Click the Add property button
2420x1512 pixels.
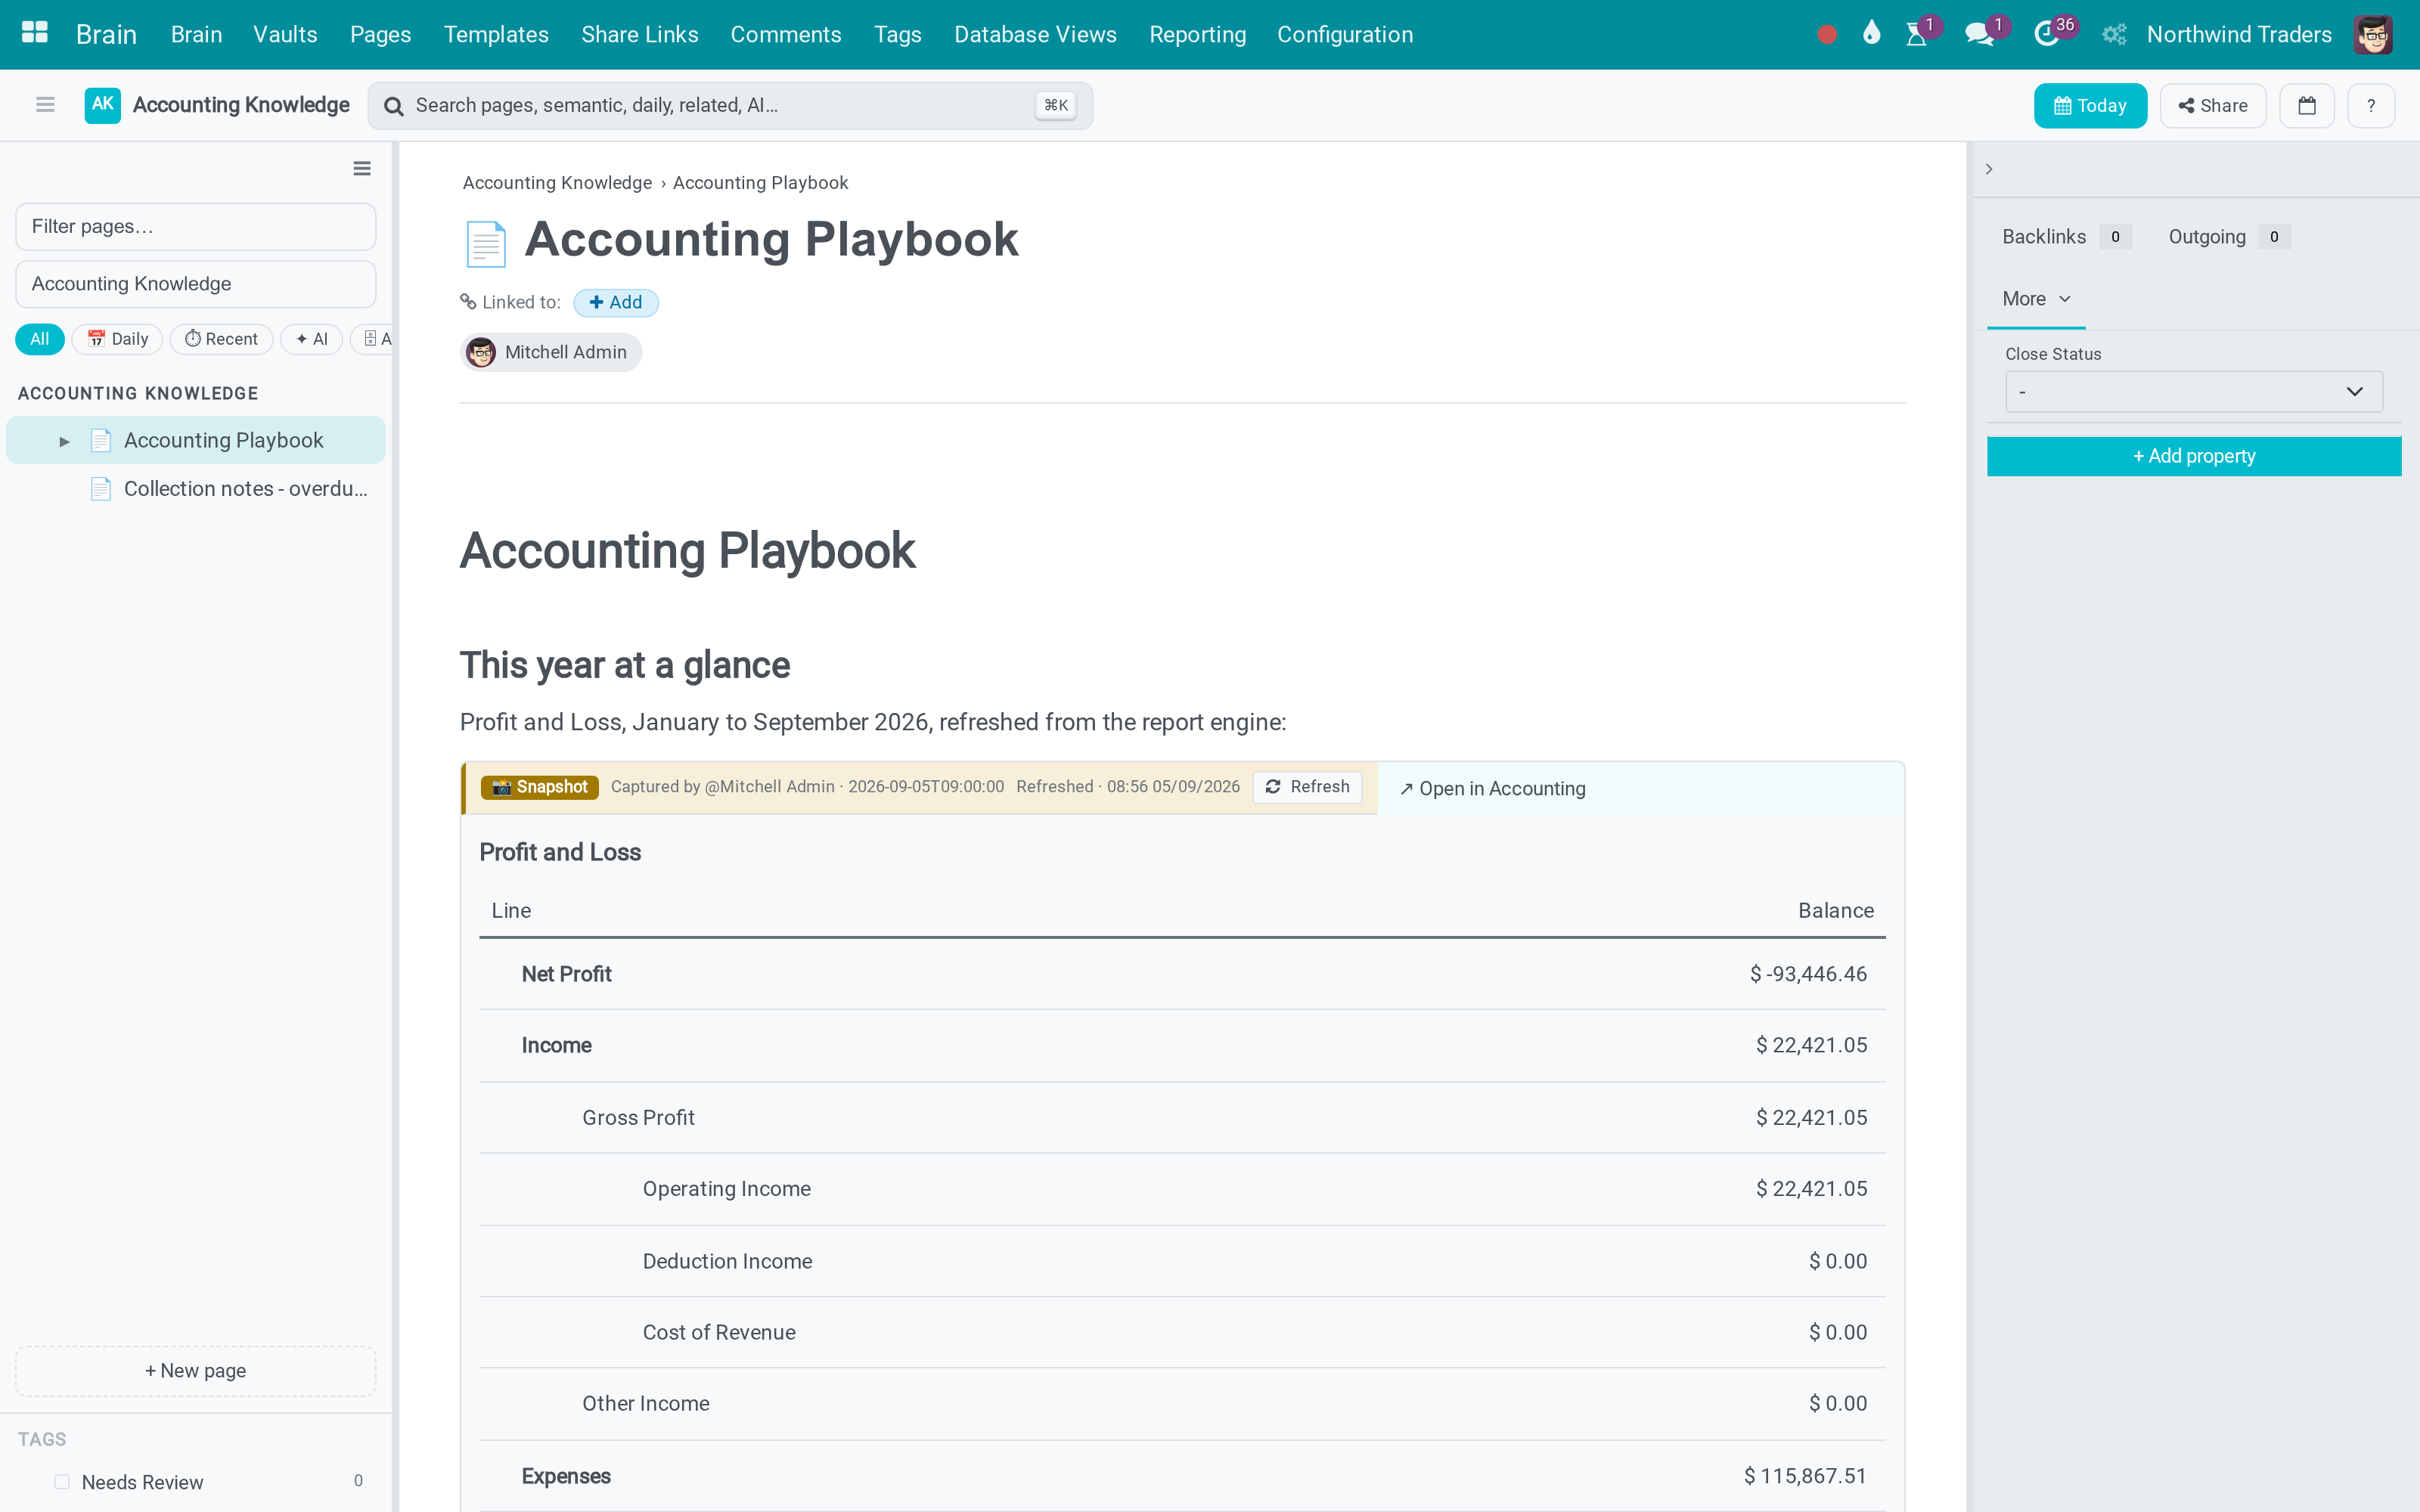[2193, 456]
